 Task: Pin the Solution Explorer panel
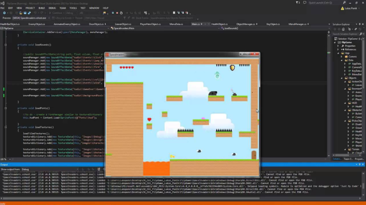point(359,24)
